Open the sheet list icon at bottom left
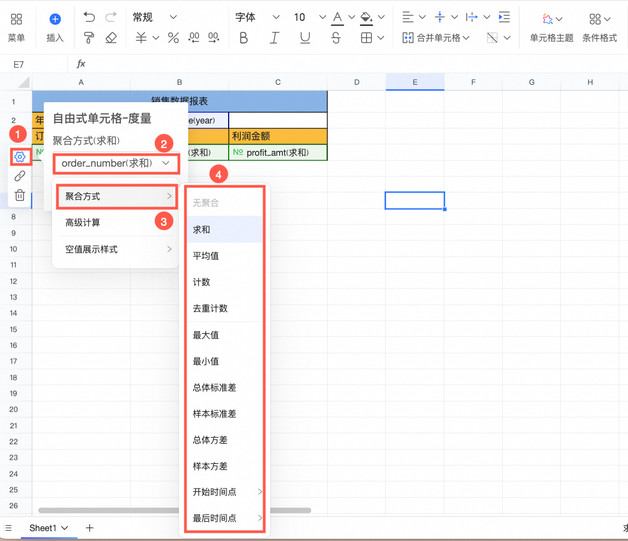 [8, 528]
